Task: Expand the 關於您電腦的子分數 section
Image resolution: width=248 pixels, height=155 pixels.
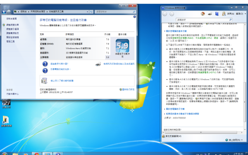Action: pyautogui.click(x=174, y=109)
